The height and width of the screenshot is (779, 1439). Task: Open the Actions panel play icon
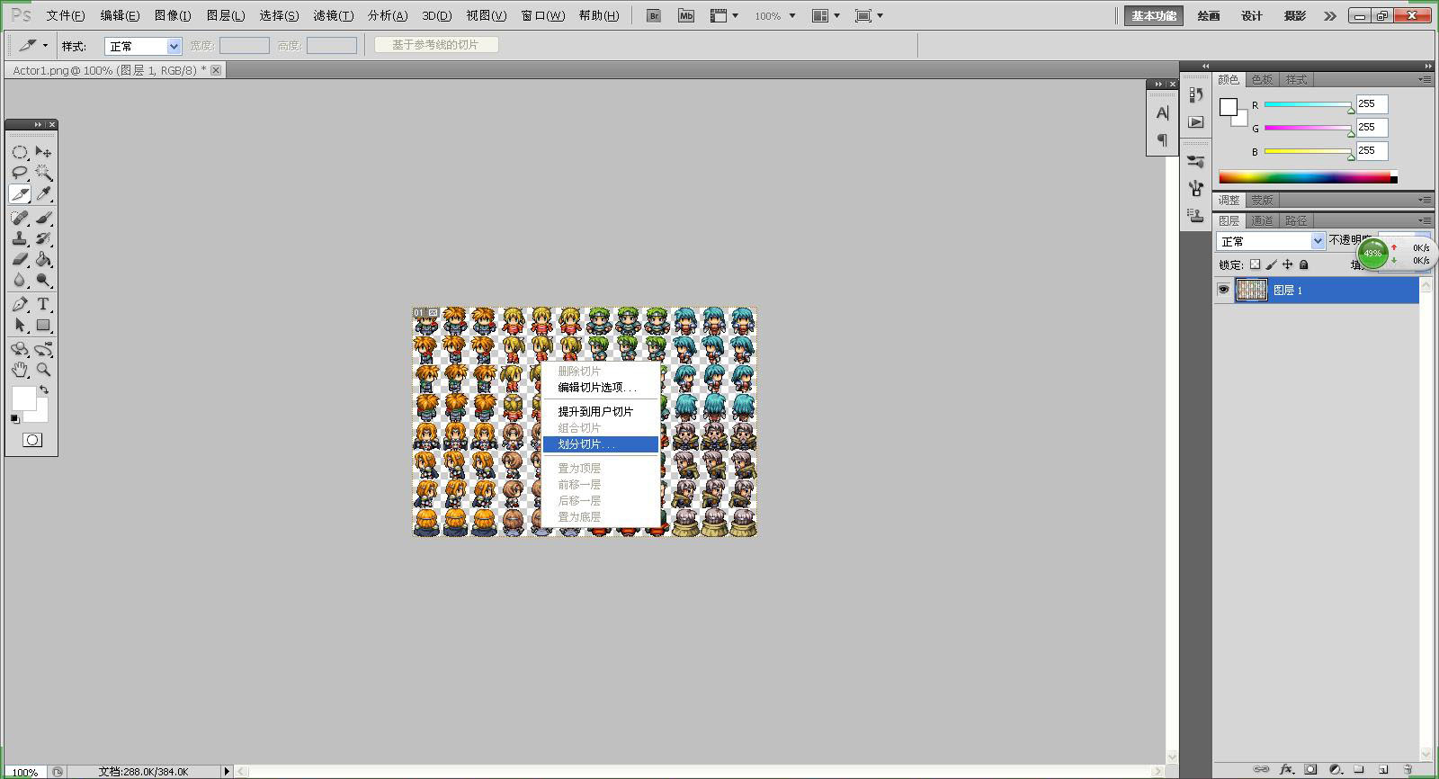coord(1195,121)
